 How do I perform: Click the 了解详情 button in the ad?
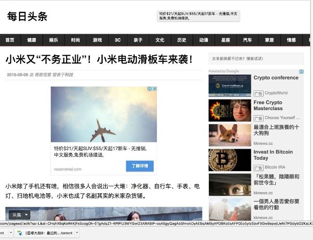tap(140, 166)
